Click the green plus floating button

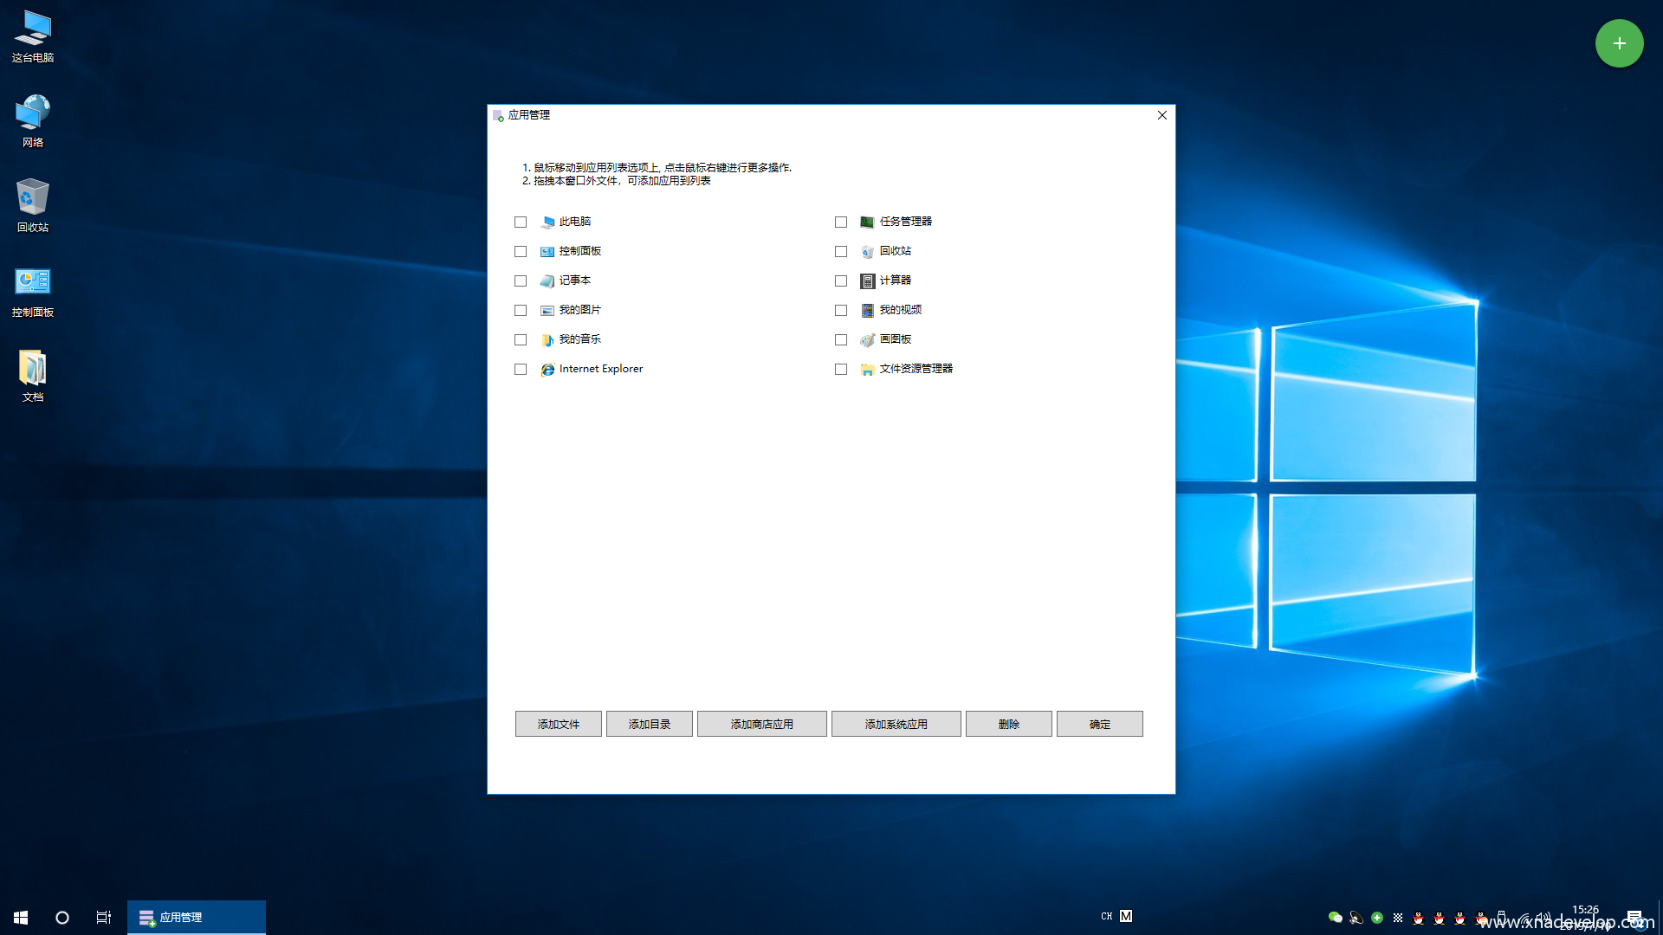coord(1619,43)
